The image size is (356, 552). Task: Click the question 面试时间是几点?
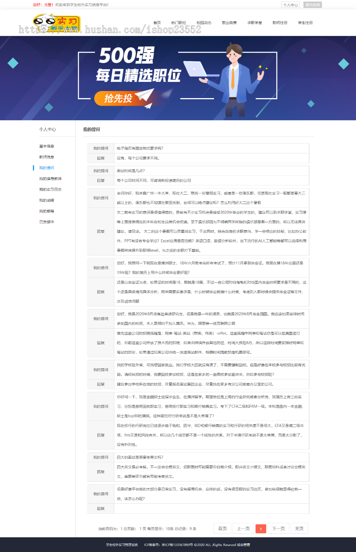[x=131, y=171]
